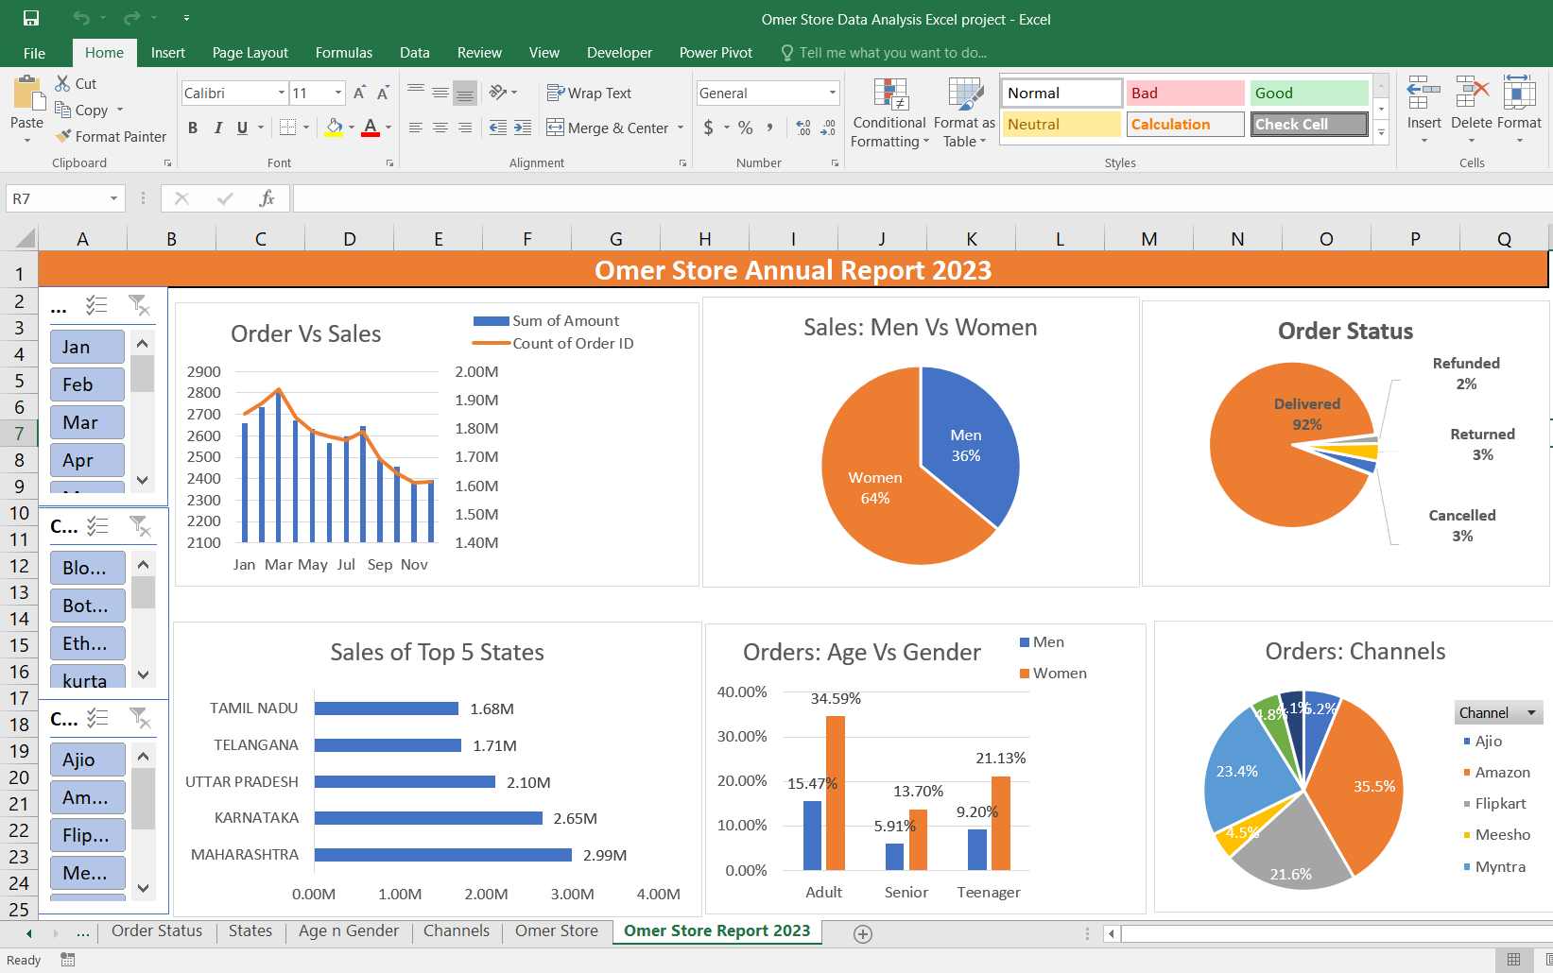This screenshot has height=973, width=1553.
Task: Open the font color swatch picker
Action: 386,128
